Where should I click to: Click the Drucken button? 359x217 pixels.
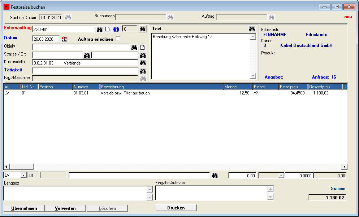tap(176, 208)
